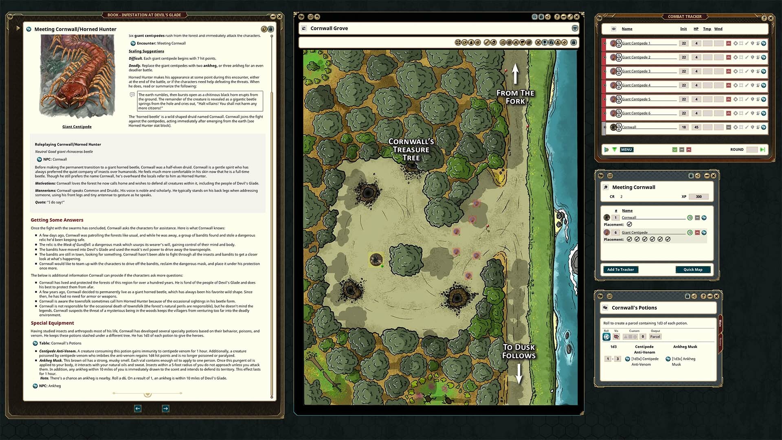
Task: Toggle the Vis eye icon in Cornwall's Potions
Action: pos(616,337)
